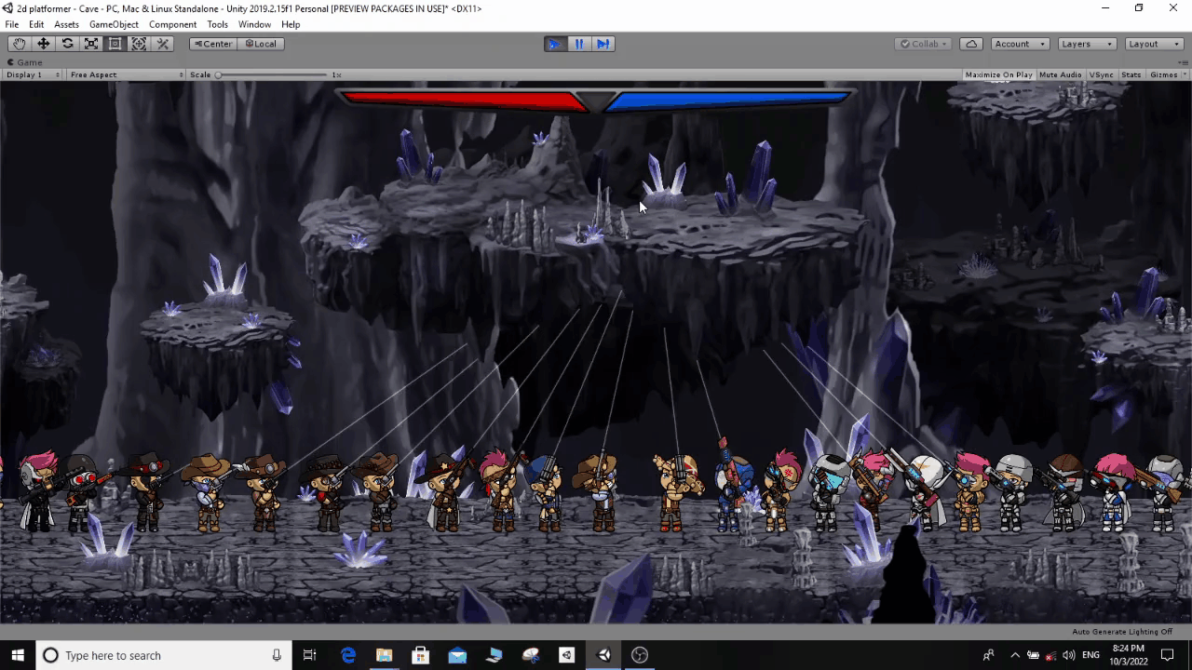1192x670 pixels.
Task: Select the Scale tool
Action: [x=91, y=44]
